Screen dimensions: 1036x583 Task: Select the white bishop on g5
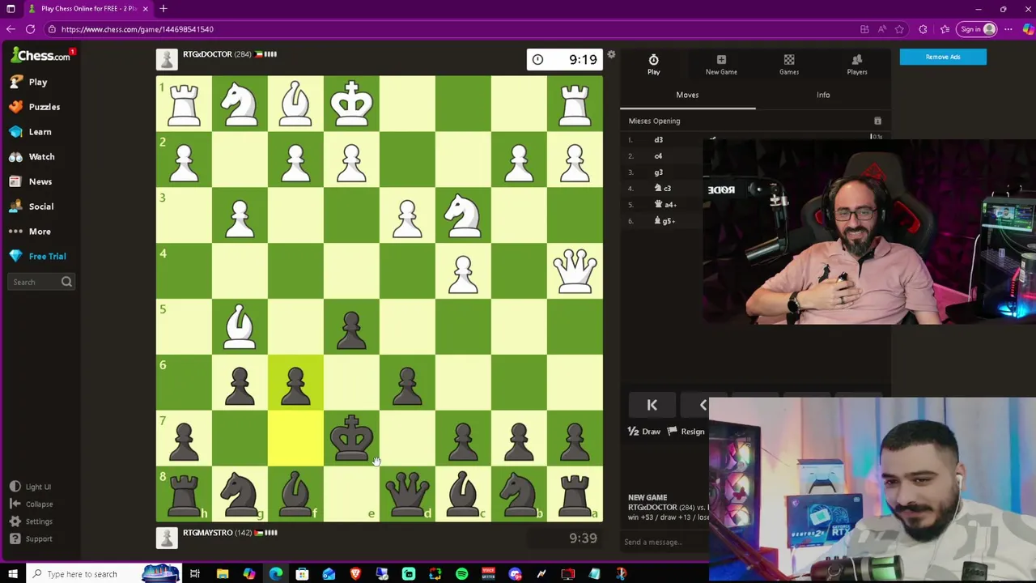tap(240, 326)
